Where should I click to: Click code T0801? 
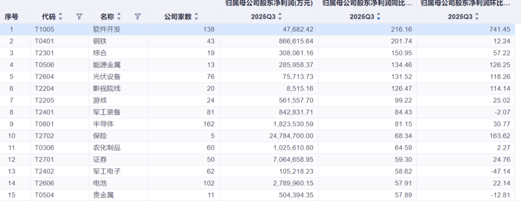point(44,124)
